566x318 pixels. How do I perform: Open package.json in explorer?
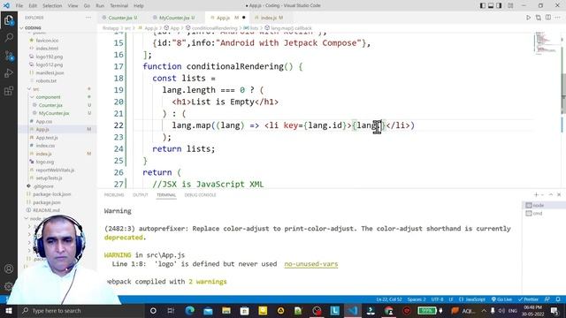(x=47, y=202)
